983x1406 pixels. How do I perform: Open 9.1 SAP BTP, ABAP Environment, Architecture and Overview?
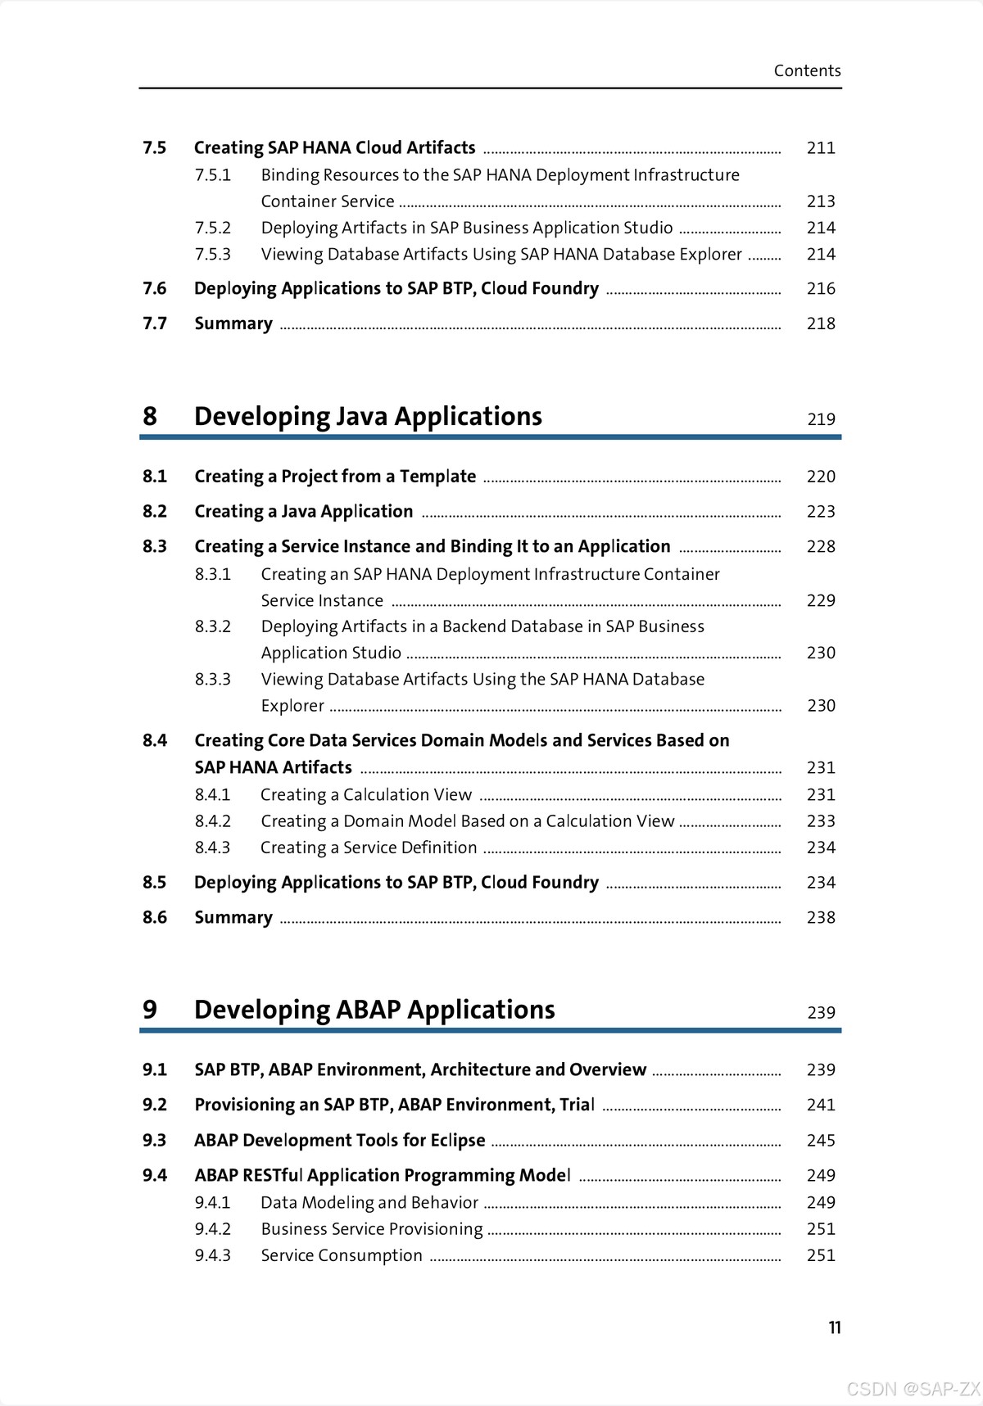(419, 1069)
